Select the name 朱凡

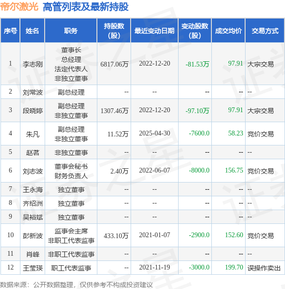coord(33,134)
